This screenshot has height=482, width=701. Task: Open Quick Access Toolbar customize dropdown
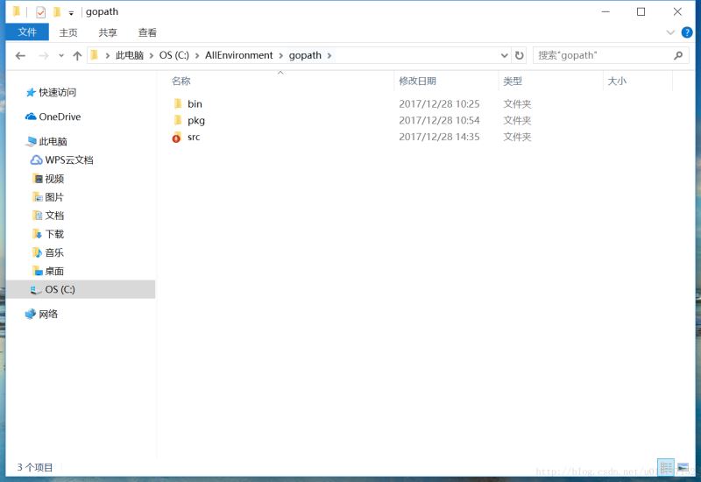pos(71,13)
